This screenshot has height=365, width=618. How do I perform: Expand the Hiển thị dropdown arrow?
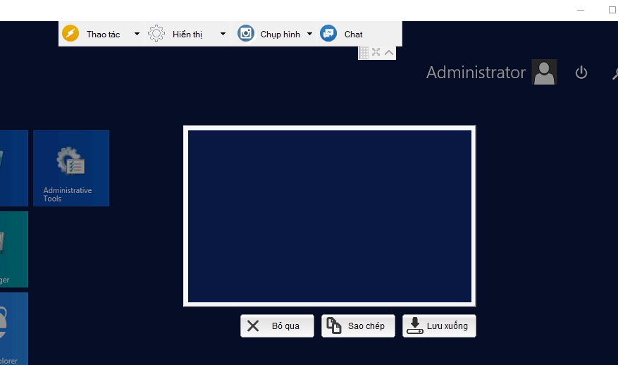click(x=223, y=34)
